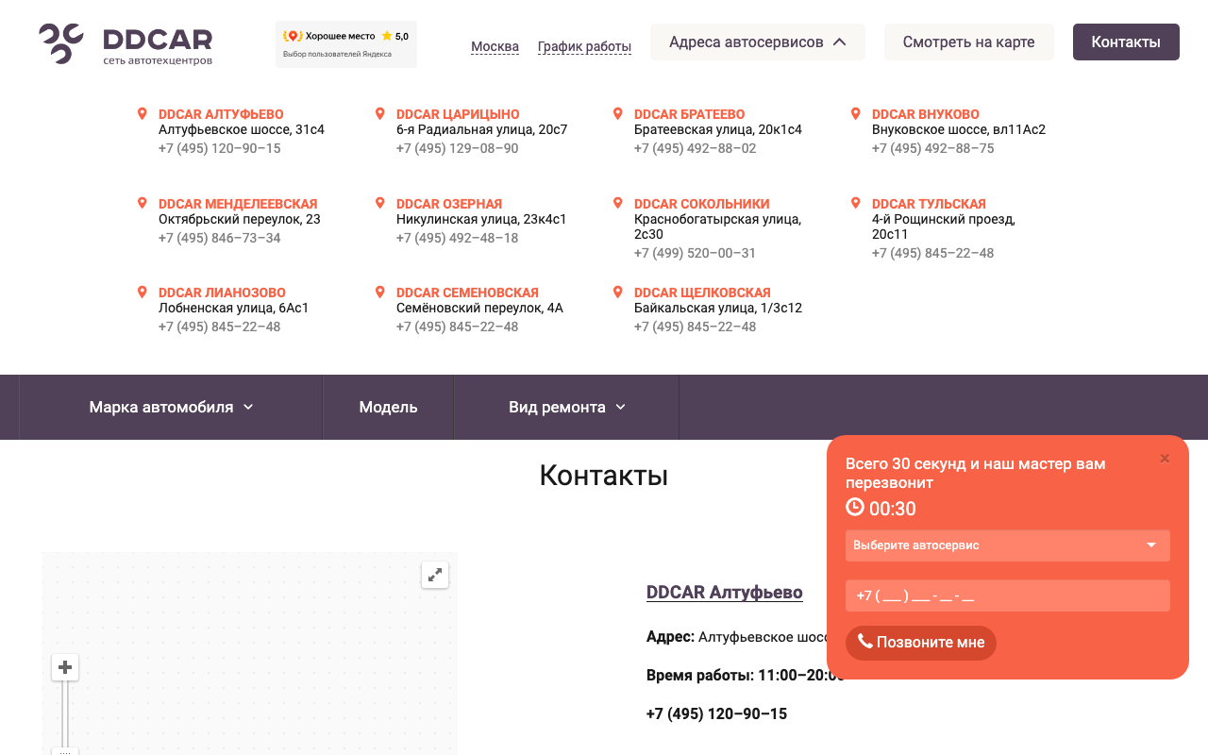Collapse the Адреса автосервисов dropdown
The image size is (1208, 755).
pyautogui.click(x=758, y=42)
